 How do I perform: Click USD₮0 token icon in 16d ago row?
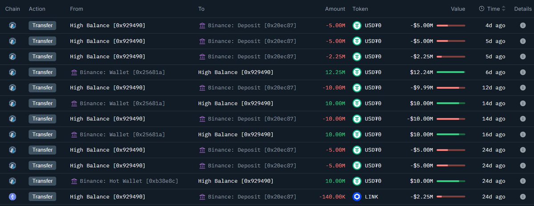coord(357,134)
